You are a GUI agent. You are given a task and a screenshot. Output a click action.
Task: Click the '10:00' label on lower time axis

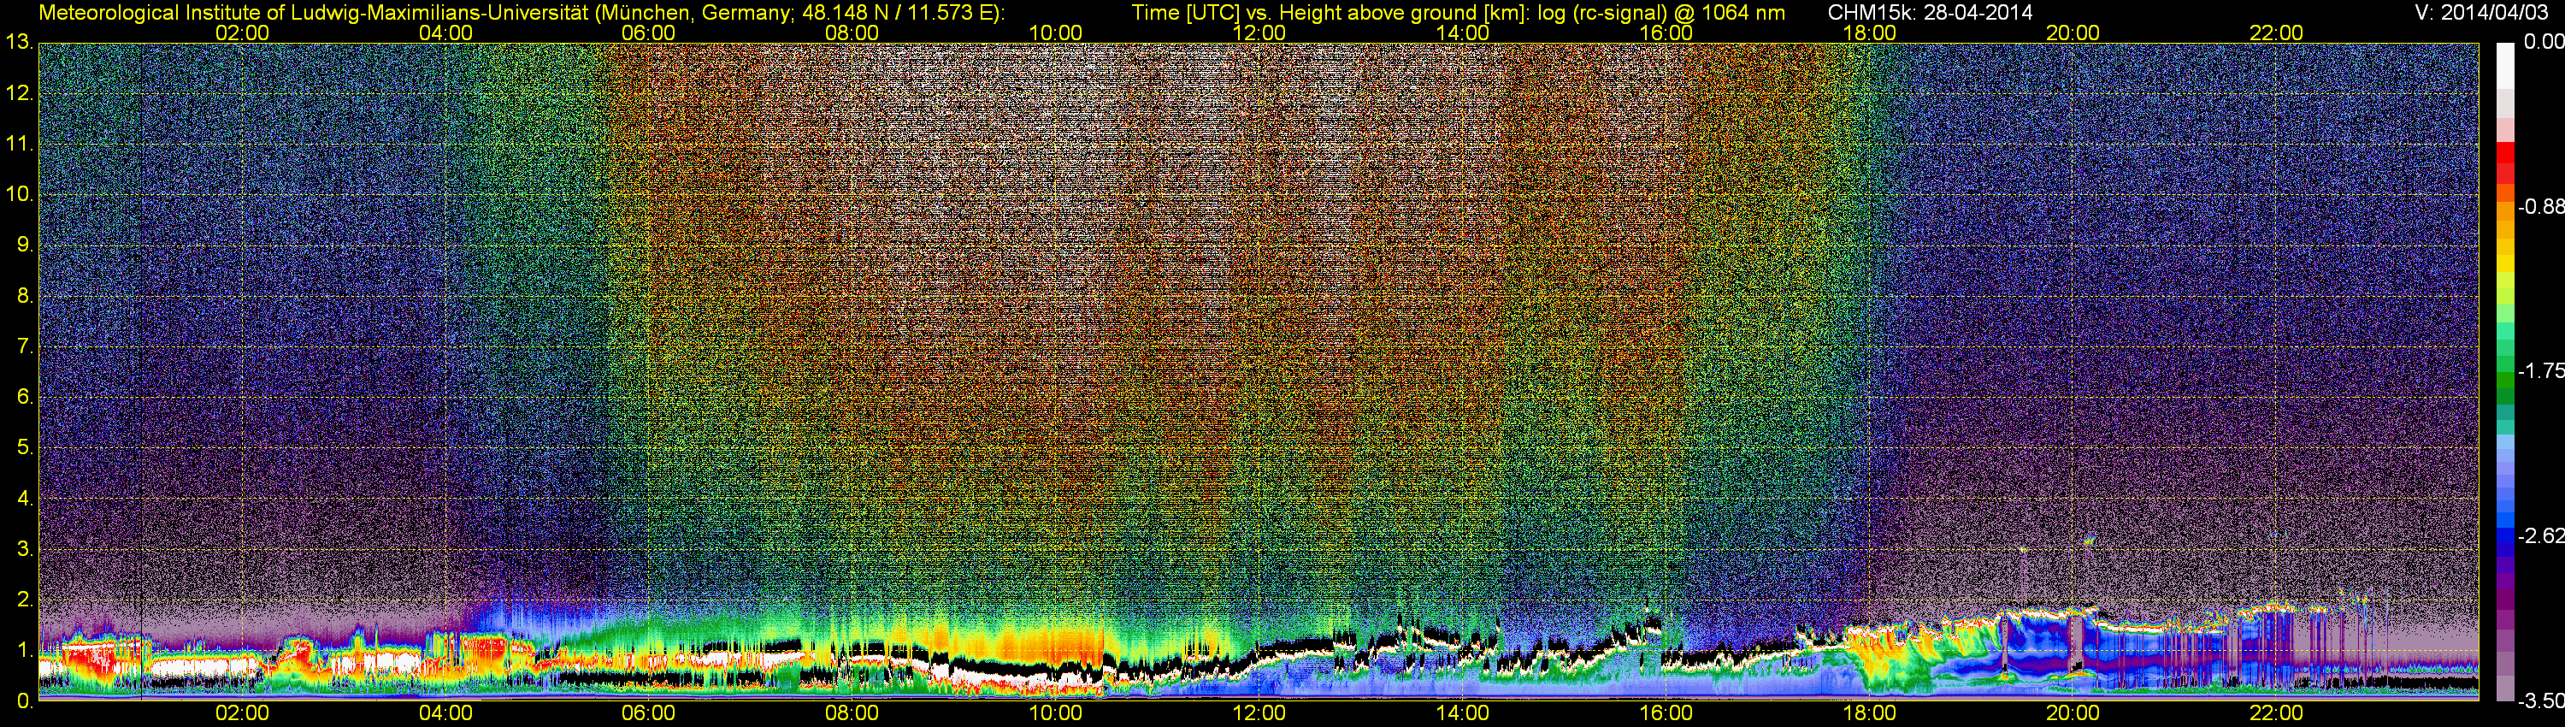click(1055, 713)
